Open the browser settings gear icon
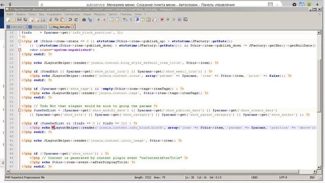The image size is (325, 183). 295,5
